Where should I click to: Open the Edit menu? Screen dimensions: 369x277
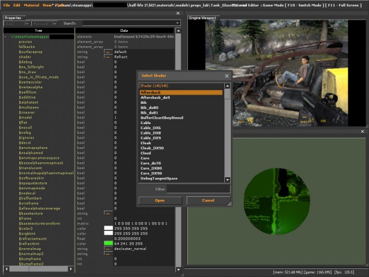pos(17,5)
